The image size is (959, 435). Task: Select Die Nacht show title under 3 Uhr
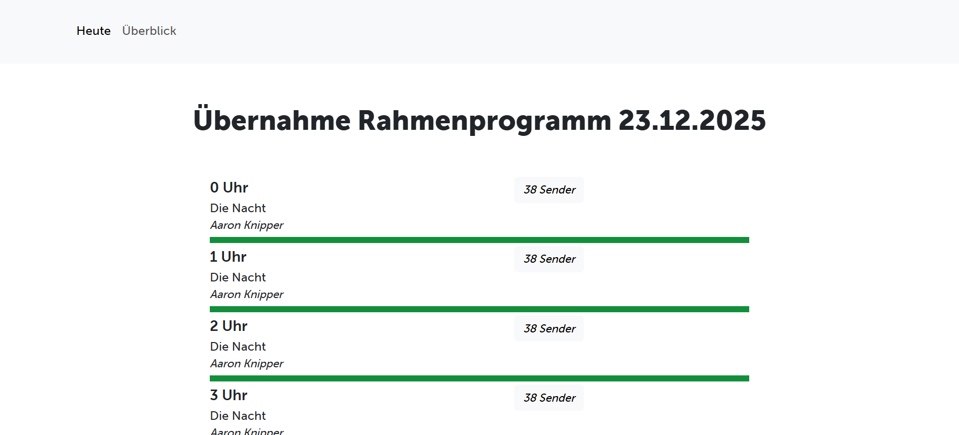[x=238, y=416]
